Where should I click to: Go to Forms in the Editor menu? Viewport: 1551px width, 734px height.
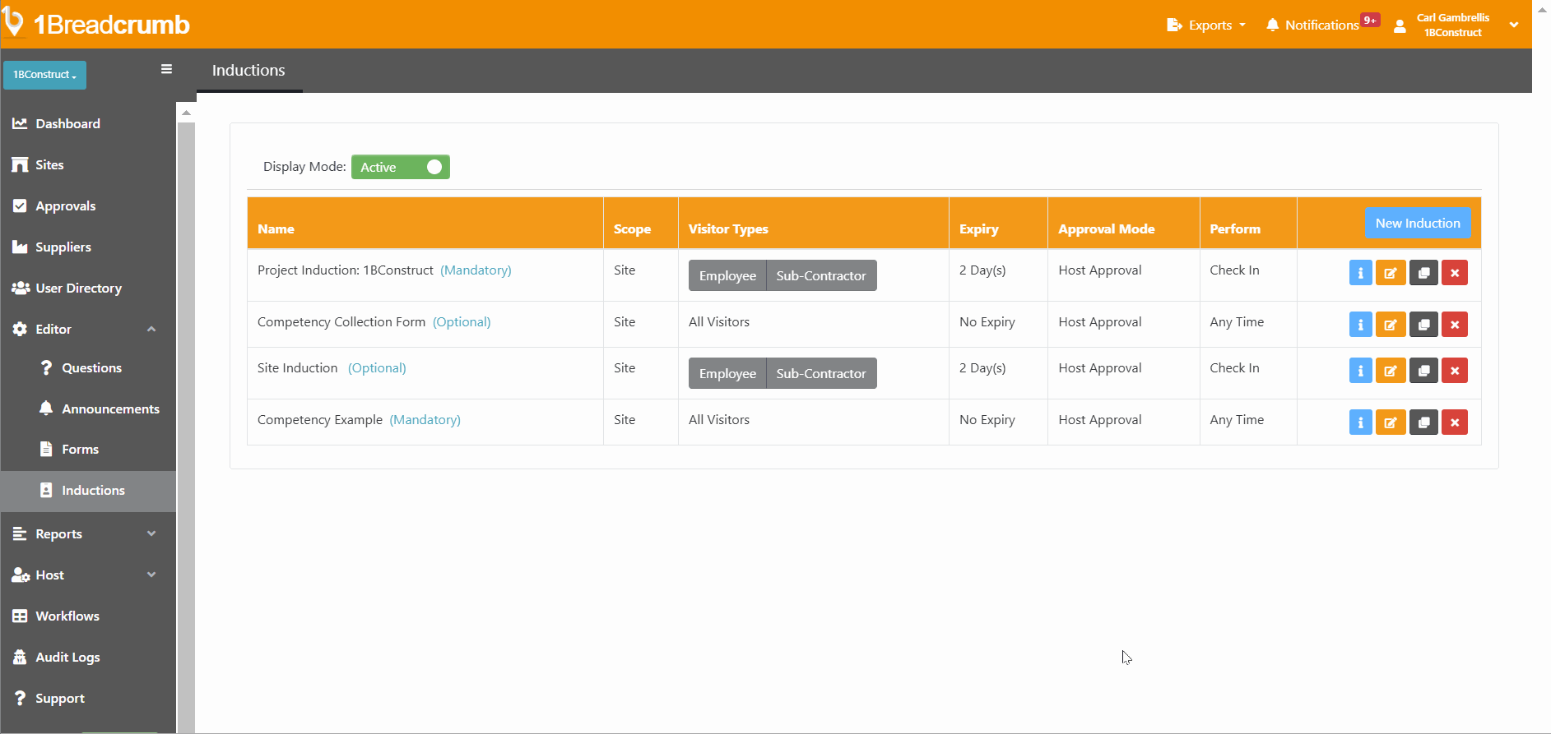point(80,449)
